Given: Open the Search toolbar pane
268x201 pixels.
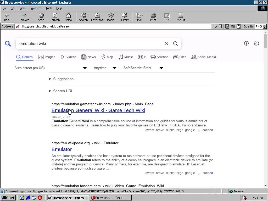Looking at the screenshot, I should [83, 17].
